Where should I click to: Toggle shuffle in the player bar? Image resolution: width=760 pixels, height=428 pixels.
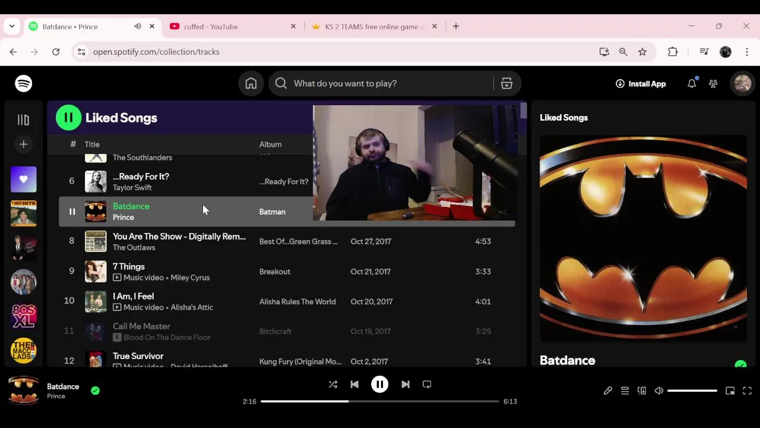pyautogui.click(x=333, y=385)
